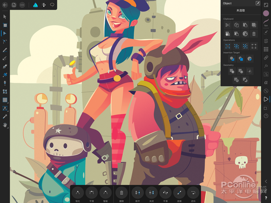The image size is (271, 203).
Task: Collapse the studio bar with chevron
Action: pyautogui.click(x=266, y=181)
